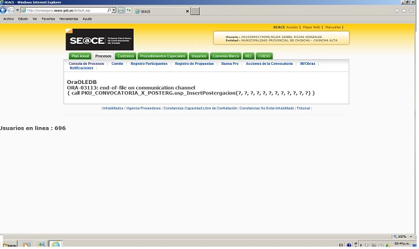The height and width of the screenshot is (249, 419).
Task: Click the search magnifier in address bar
Action: tap(109, 10)
